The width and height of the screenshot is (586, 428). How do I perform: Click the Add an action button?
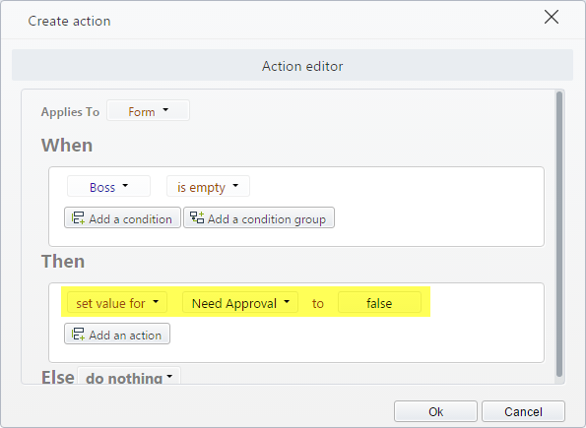117,334
